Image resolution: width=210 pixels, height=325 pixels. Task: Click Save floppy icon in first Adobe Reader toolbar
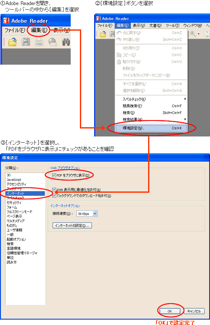pos(26,42)
